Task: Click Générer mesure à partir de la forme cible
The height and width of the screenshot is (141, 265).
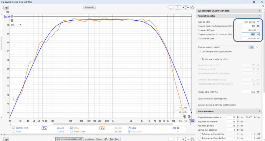Action: click(x=217, y=105)
